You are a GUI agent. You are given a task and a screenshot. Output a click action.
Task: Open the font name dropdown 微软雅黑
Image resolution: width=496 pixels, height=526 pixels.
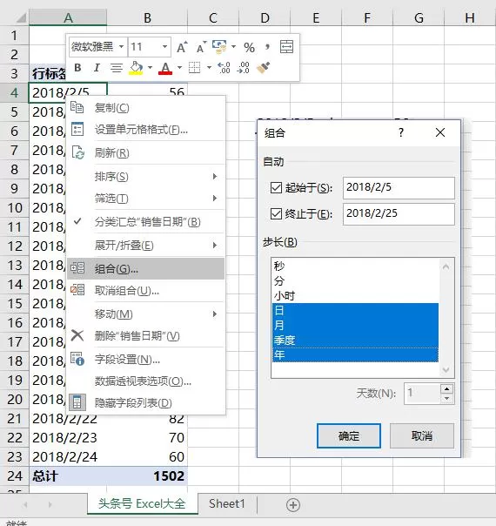[121, 47]
